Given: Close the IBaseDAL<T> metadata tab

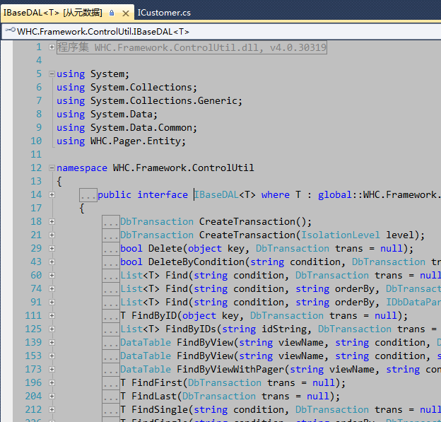Looking at the screenshot, I should 126,13.
